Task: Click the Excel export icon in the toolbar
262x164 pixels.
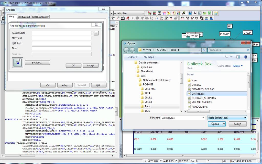Action: point(179,13)
